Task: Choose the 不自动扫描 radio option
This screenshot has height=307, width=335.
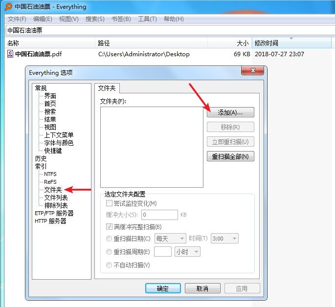Action: coord(110,265)
